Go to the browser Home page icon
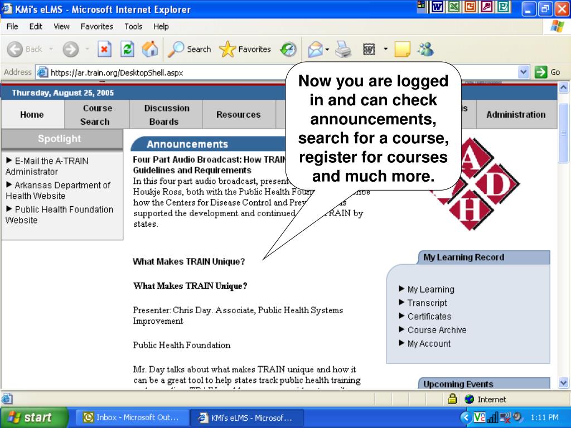571x428 pixels. 149,49
